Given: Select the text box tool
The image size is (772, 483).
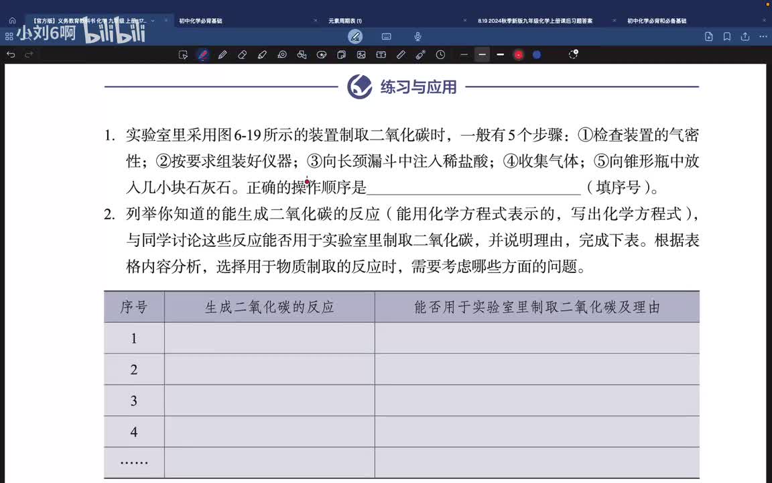Looking at the screenshot, I should 381,55.
